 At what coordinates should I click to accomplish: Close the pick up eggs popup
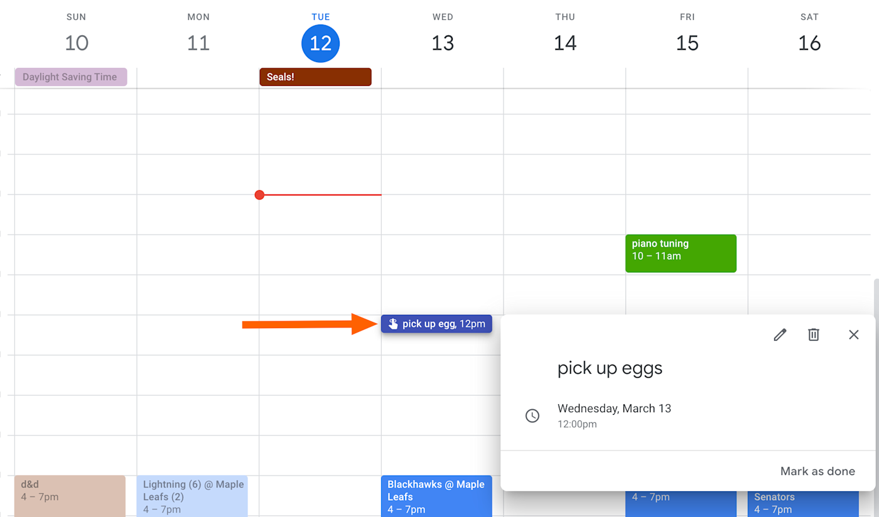coord(854,334)
